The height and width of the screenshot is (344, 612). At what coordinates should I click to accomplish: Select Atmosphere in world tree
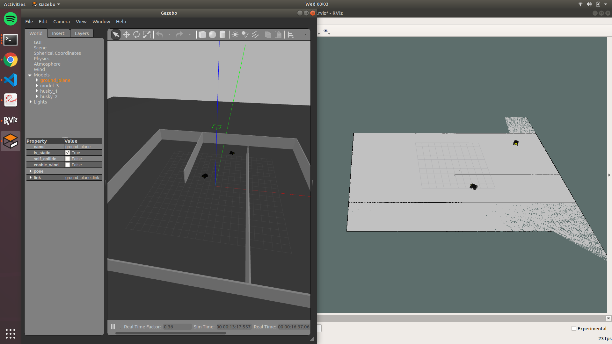point(47,64)
